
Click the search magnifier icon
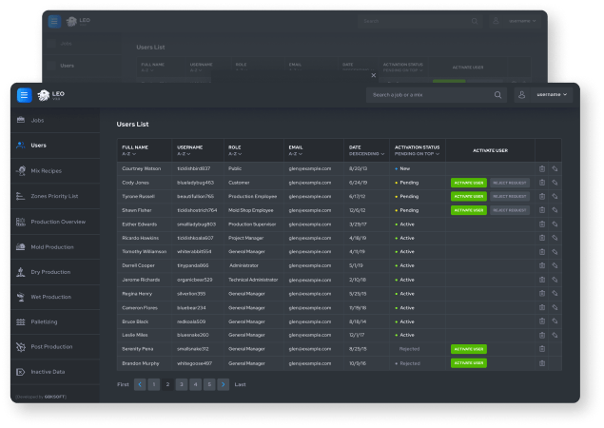click(x=497, y=95)
